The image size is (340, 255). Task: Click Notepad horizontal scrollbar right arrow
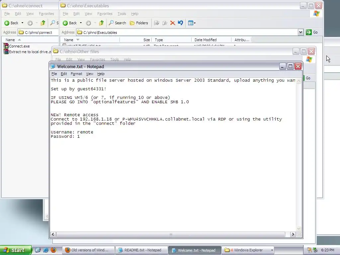point(293,234)
